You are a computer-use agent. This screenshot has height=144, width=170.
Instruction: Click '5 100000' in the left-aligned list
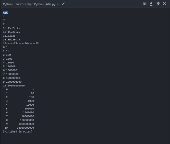coord(9,66)
